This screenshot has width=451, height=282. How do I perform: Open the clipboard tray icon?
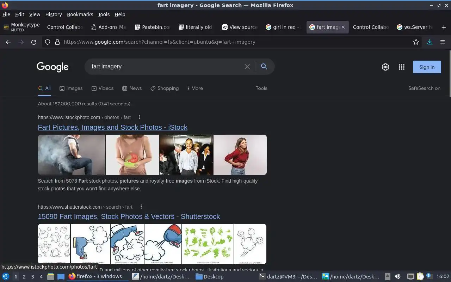pyautogui.click(x=420, y=276)
